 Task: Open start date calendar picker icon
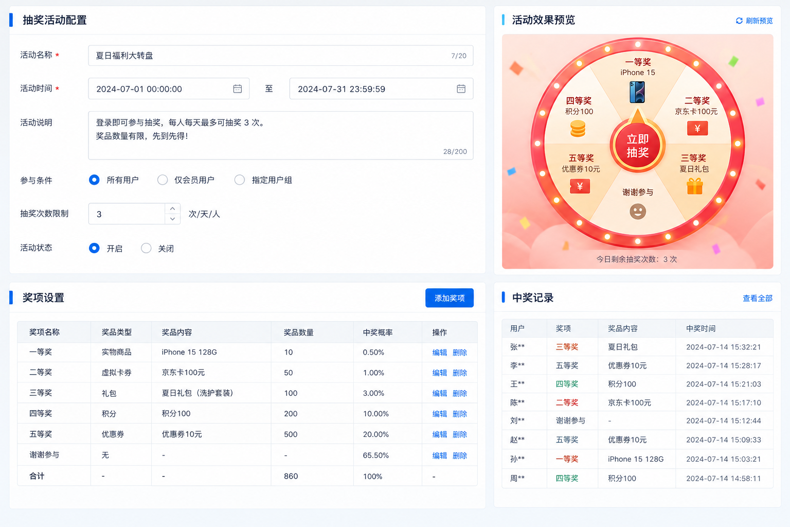237,89
